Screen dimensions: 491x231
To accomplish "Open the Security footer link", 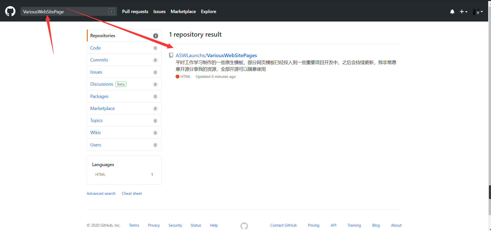I will tap(175, 225).
